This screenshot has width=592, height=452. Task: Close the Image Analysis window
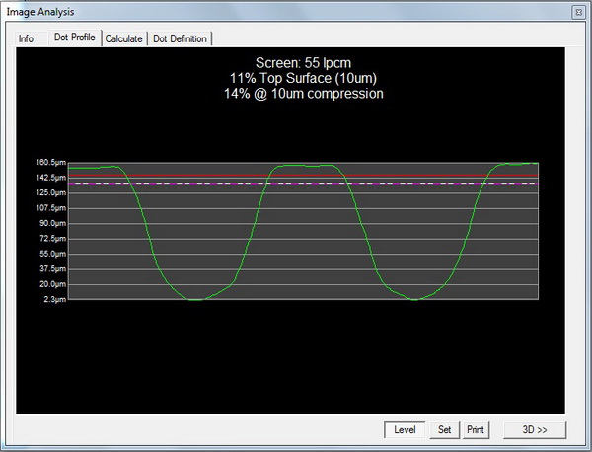coord(578,11)
